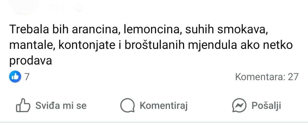Click the word "prodava" in the last line
308x127 pixels.
[31, 61]
